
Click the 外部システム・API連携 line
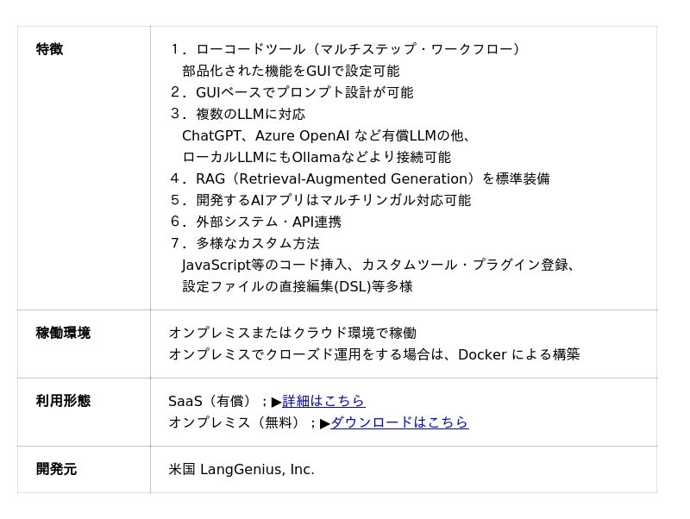(255, 222)
